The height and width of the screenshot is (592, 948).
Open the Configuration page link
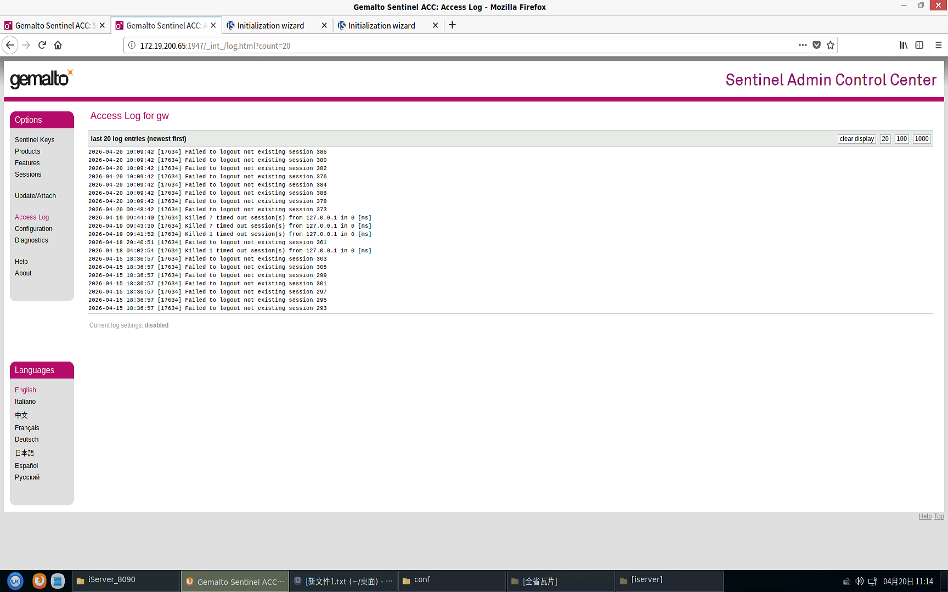coord(33,229)
